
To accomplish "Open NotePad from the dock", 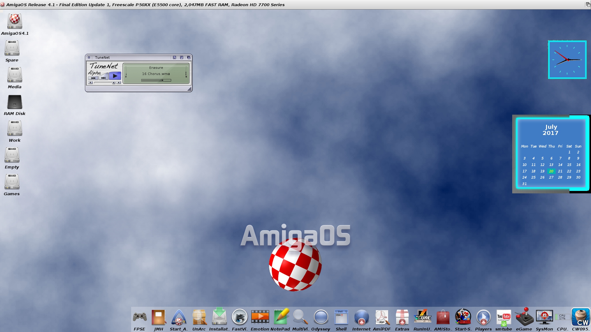I will [x=281, y=316].
